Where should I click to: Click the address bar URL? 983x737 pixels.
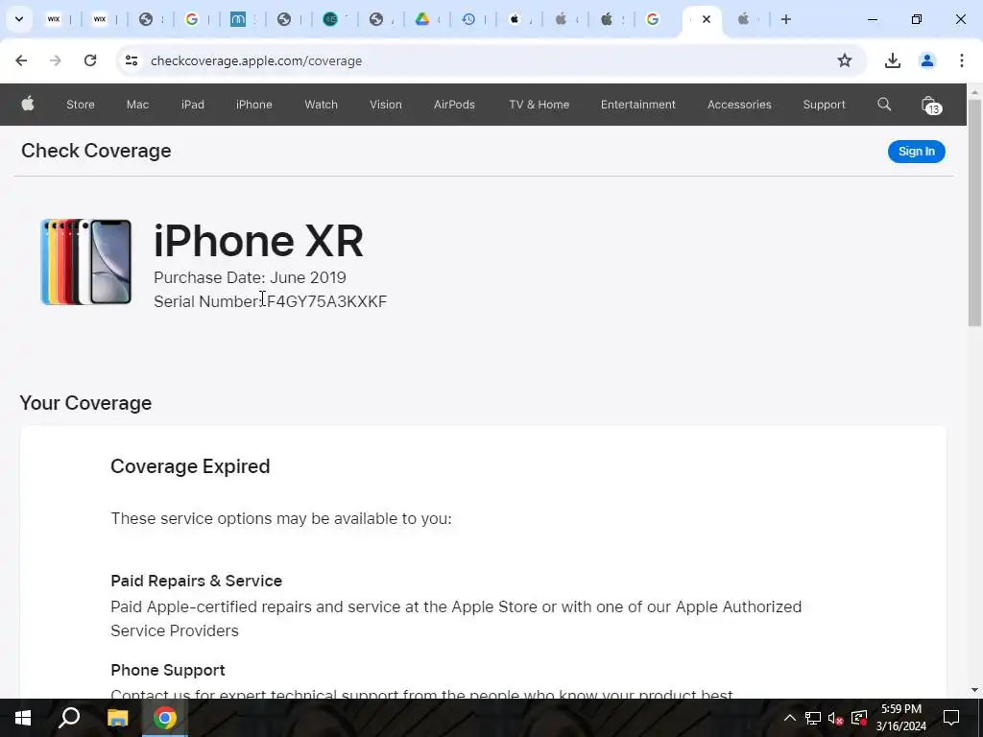(256, 60)
